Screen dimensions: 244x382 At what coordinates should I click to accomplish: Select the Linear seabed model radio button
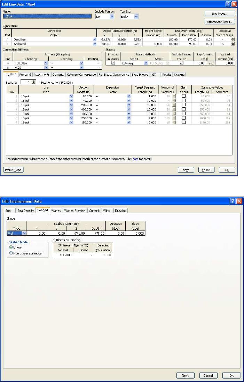[x=10, y=247]
